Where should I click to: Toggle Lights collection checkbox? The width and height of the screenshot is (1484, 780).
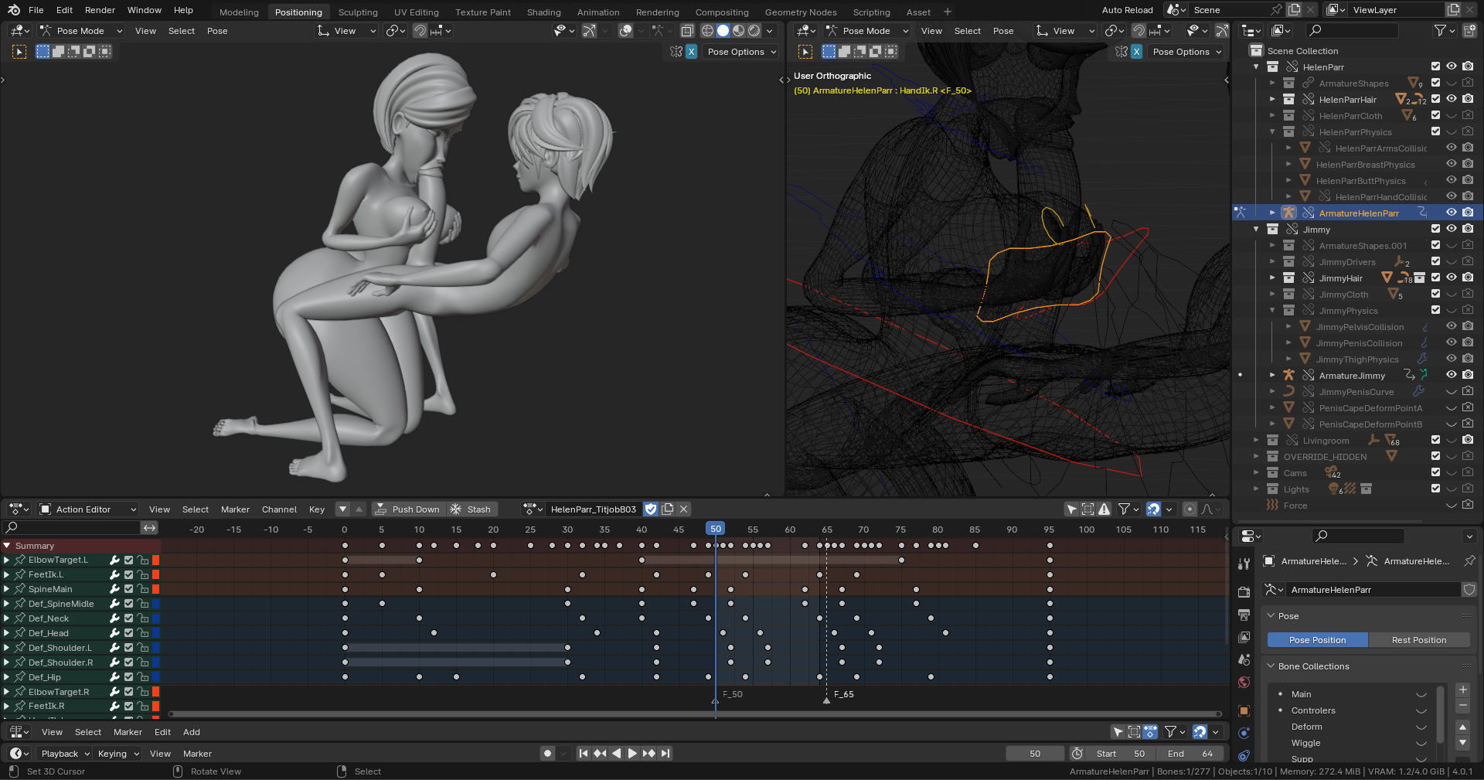coord(1435,489)
